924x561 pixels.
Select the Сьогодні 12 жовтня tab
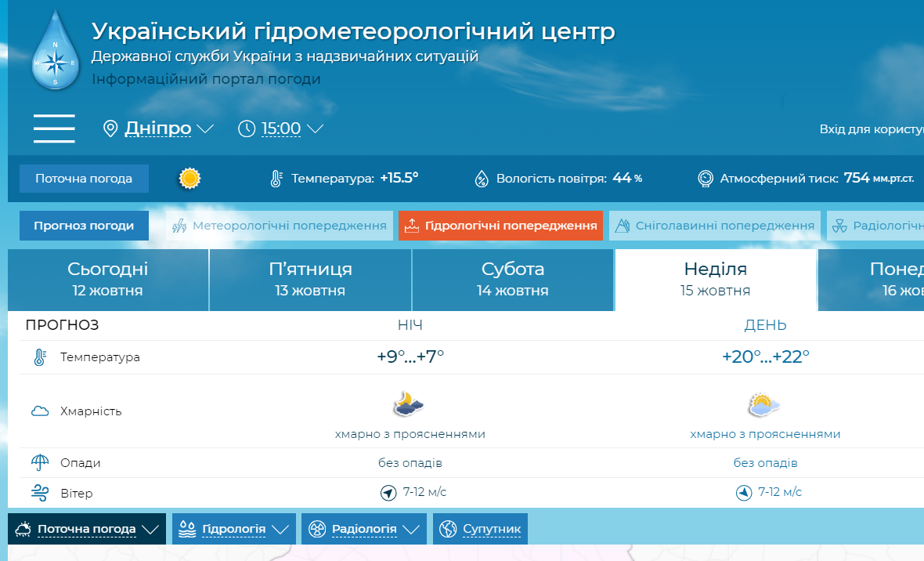[x=107, y=280]
